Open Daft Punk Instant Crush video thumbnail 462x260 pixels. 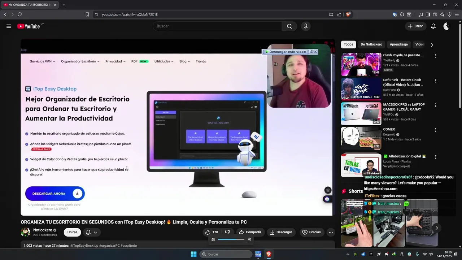[x=361, y=89]
